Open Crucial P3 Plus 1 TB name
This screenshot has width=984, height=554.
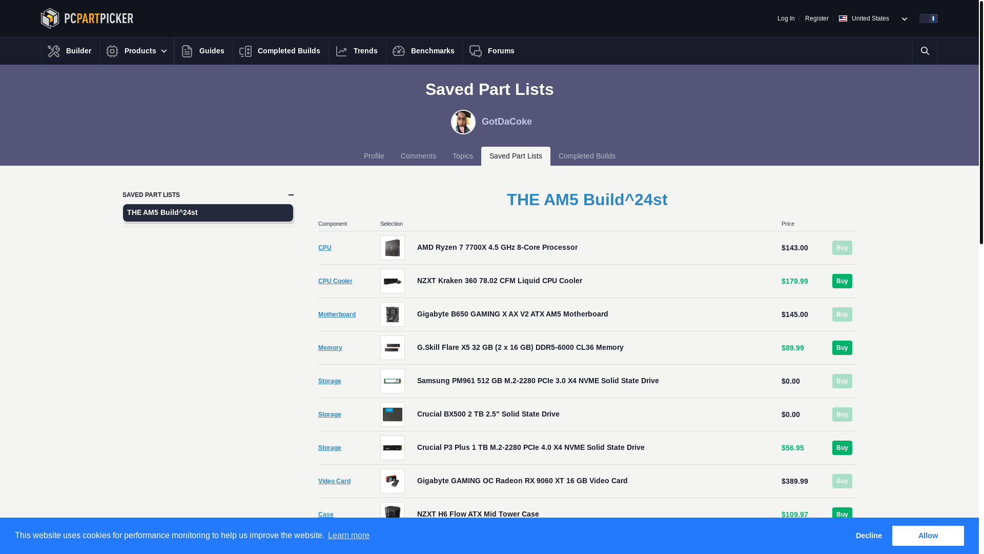(531, 447)
